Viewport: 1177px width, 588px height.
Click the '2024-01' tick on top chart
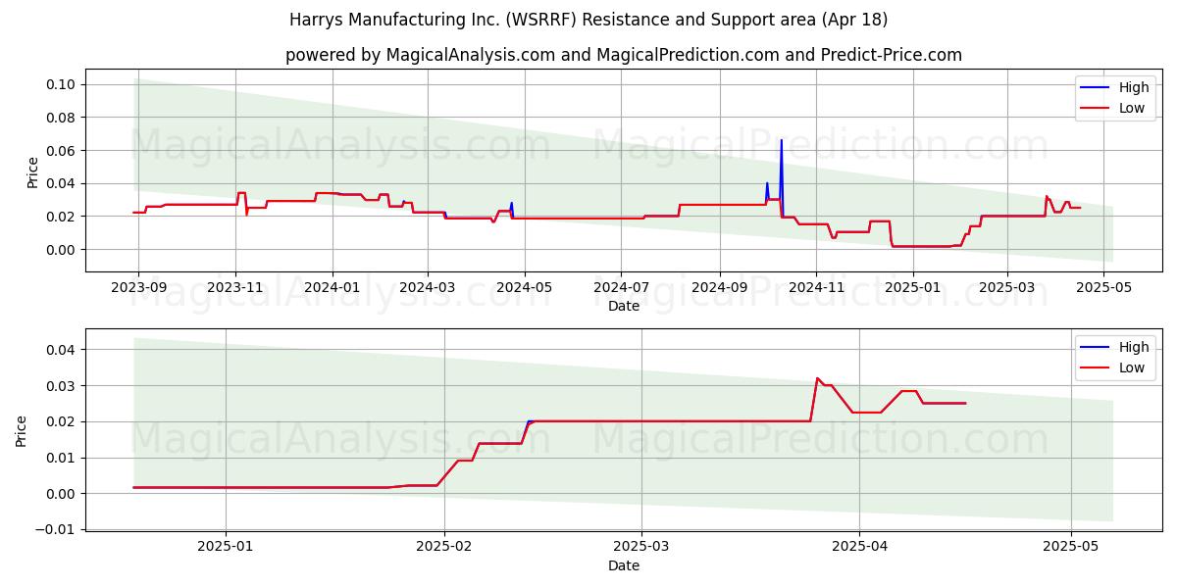pyautogui.click(x=332, y=287)
